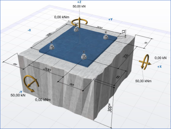171x129 pixels.
Task: Click the straight force arrow at the -Y axis
Action: [x=32, y=83]
